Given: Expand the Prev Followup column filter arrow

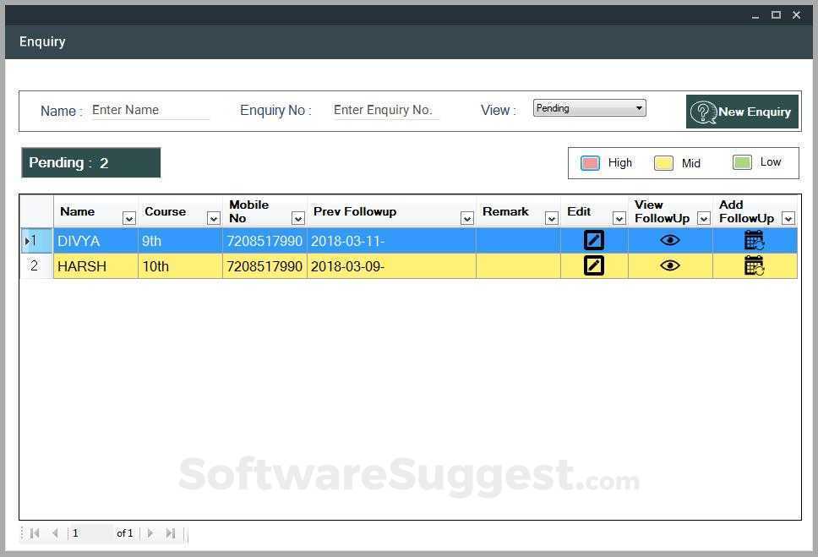Looking at the screenshot, I should tap(467, 218).
